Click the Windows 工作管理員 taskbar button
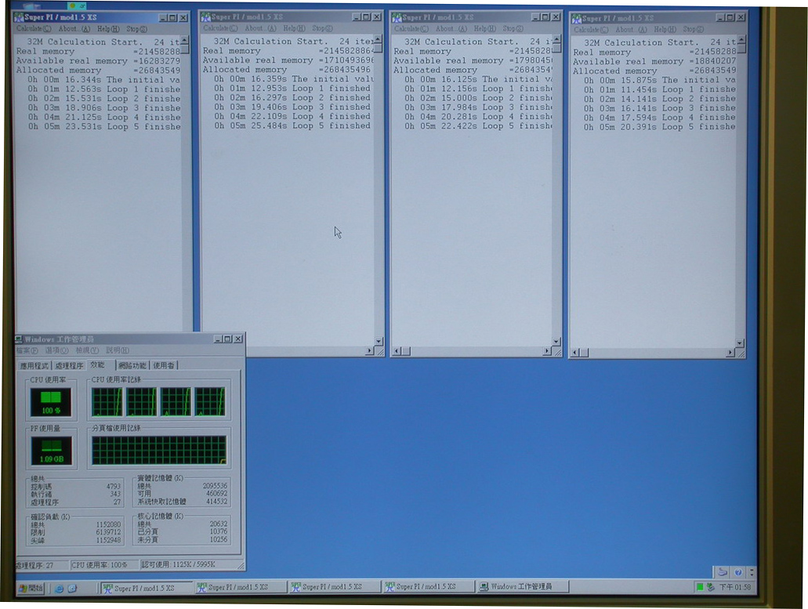The height and width of the screenshot is (609, 808). point(523,586)
